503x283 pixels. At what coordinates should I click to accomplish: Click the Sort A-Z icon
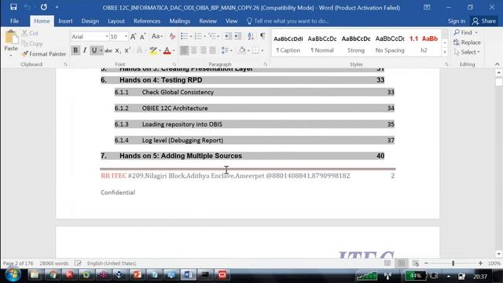tap(251, 37)
